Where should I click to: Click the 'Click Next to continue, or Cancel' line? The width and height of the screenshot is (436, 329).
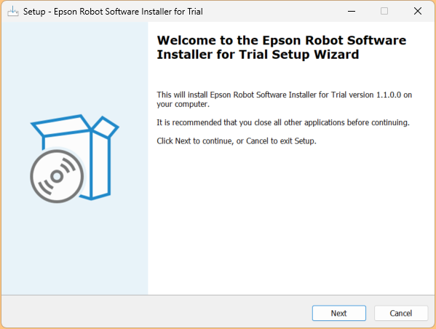click(x=237, y=141)
